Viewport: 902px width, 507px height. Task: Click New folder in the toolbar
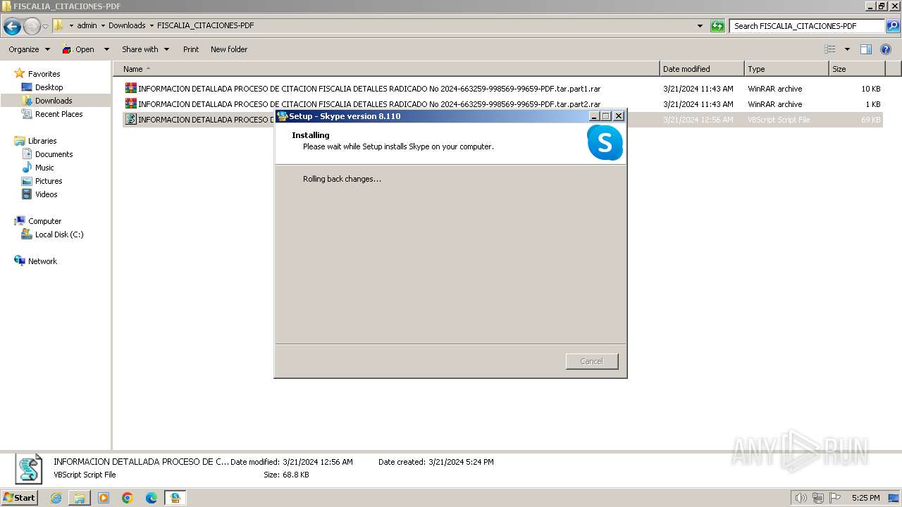click(229, 49)
